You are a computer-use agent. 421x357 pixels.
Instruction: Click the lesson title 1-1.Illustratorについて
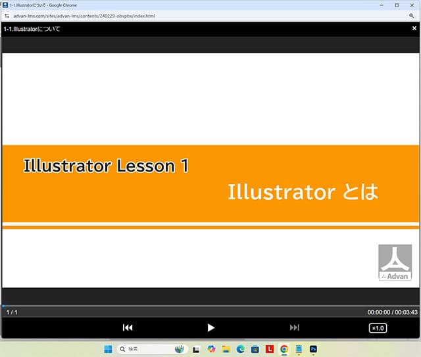(32, 29)
